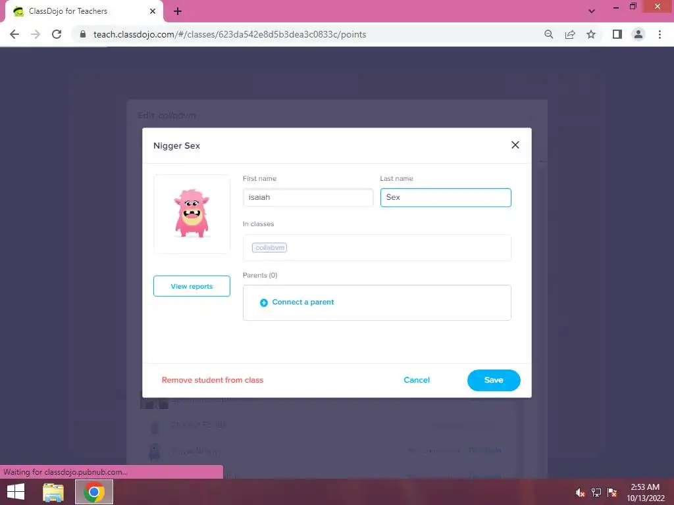Select the collabvm class tag
The image size is (674, 505).
coord(269,247)
